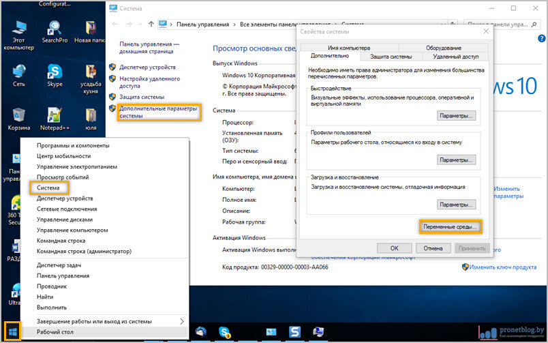The image size is (548, 343).
Task: Open the blue help question mark
Action: [542, 38]
